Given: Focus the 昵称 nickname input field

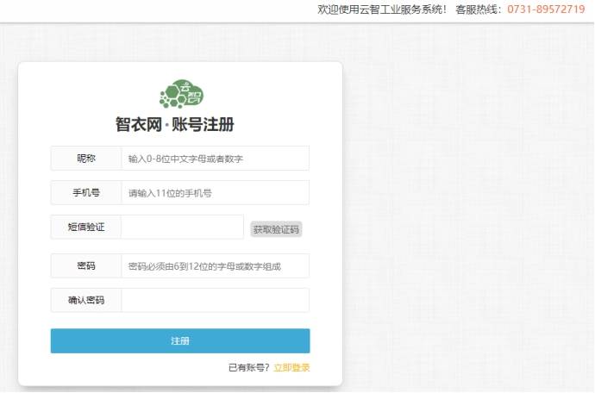Looking at the screenshot, I should point(216,159).
